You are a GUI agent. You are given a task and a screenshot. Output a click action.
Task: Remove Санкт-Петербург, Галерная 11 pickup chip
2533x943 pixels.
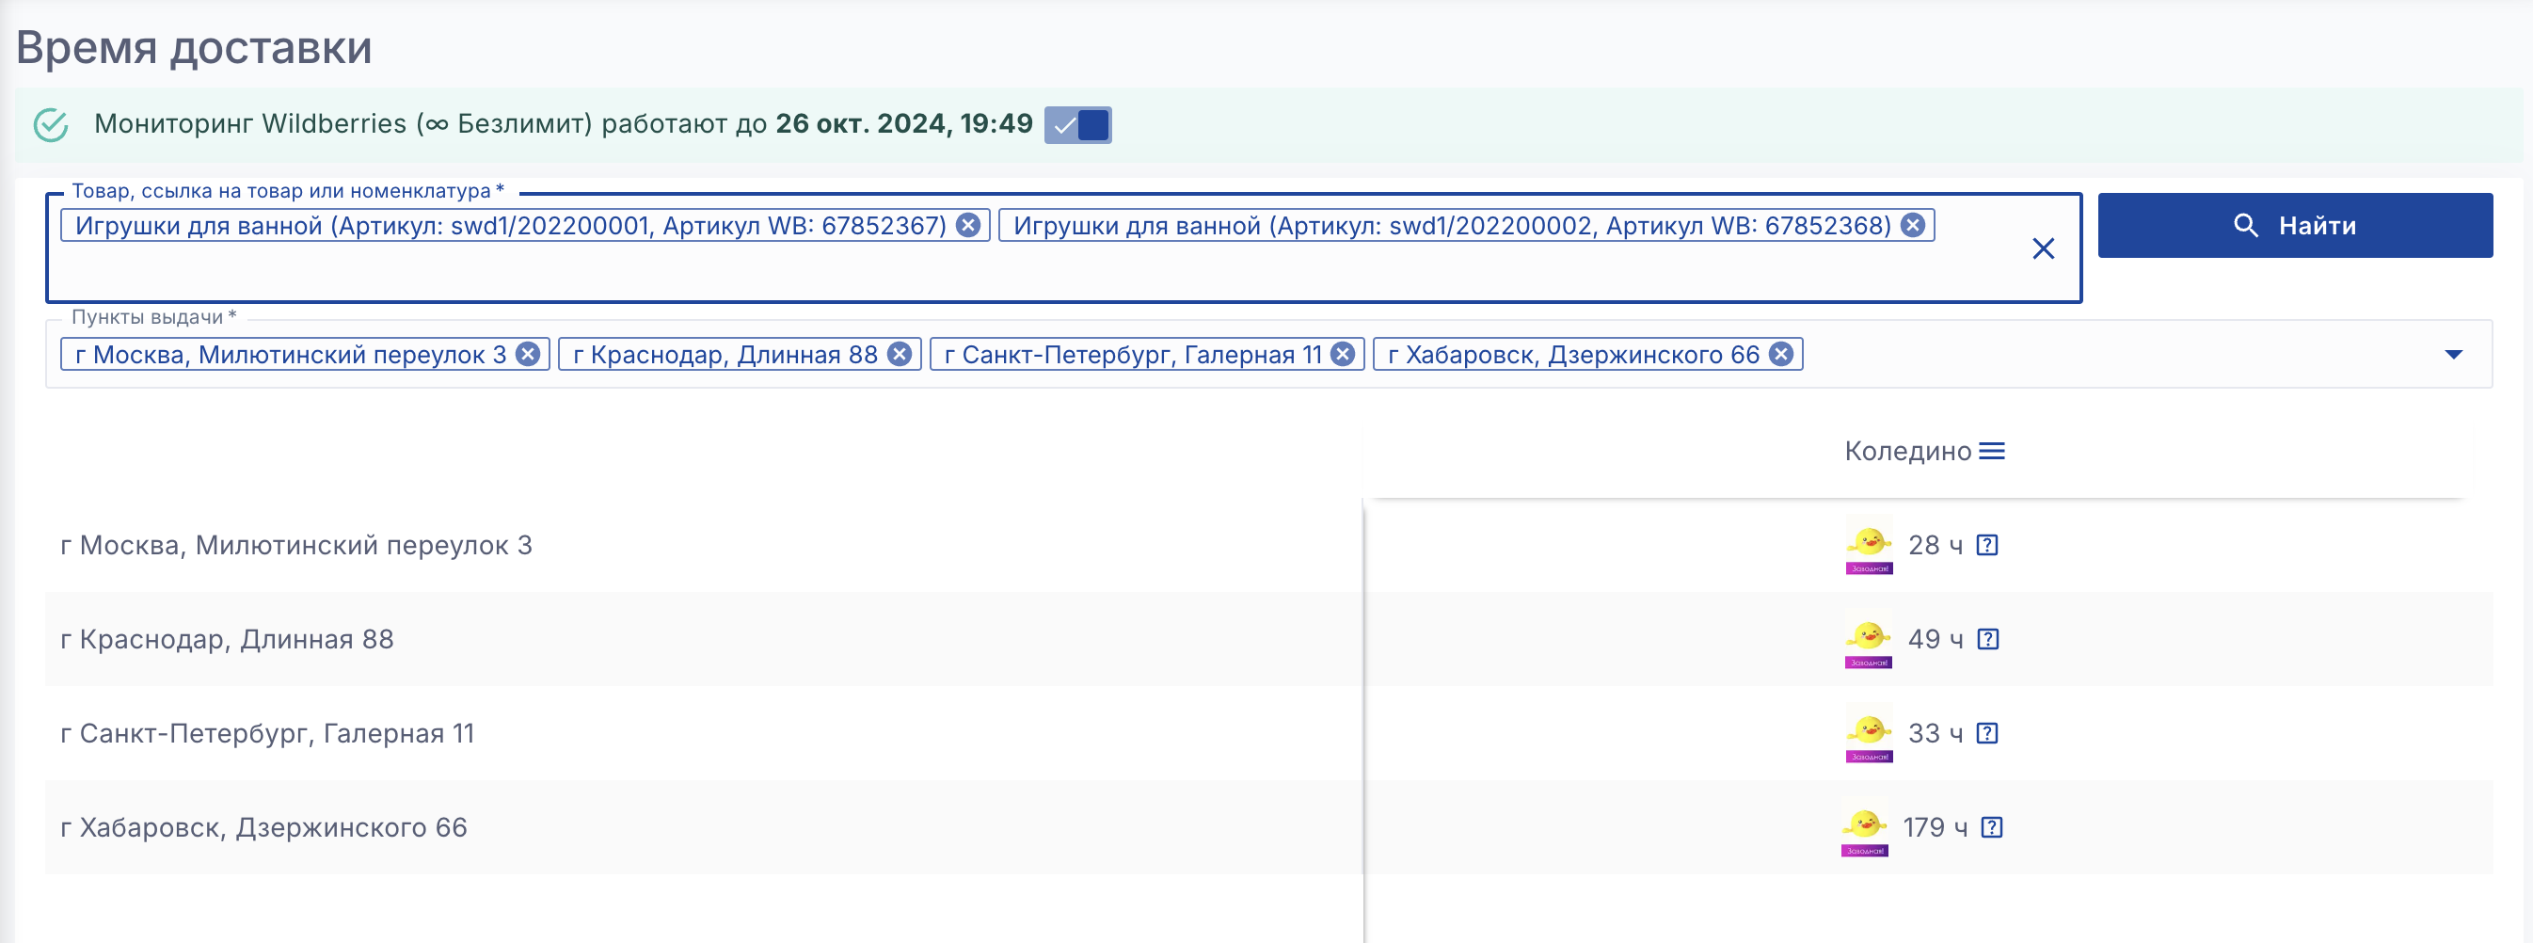tap(1342, 354)
